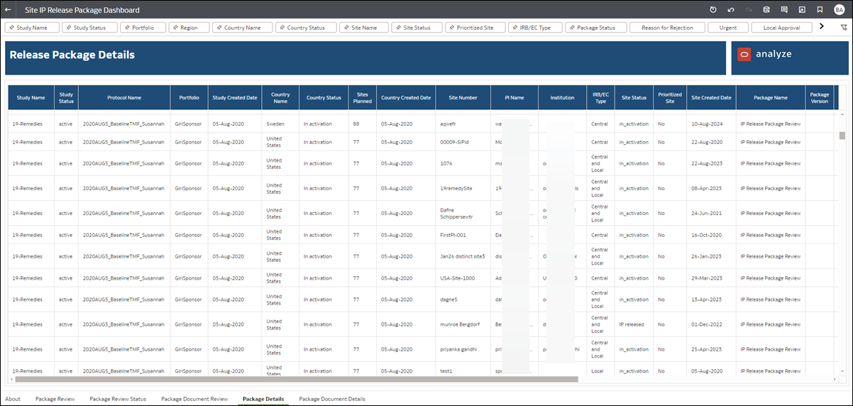Switch to the About tab
The width and height of the screenshot is (853, 406).
tap(13, 399)
